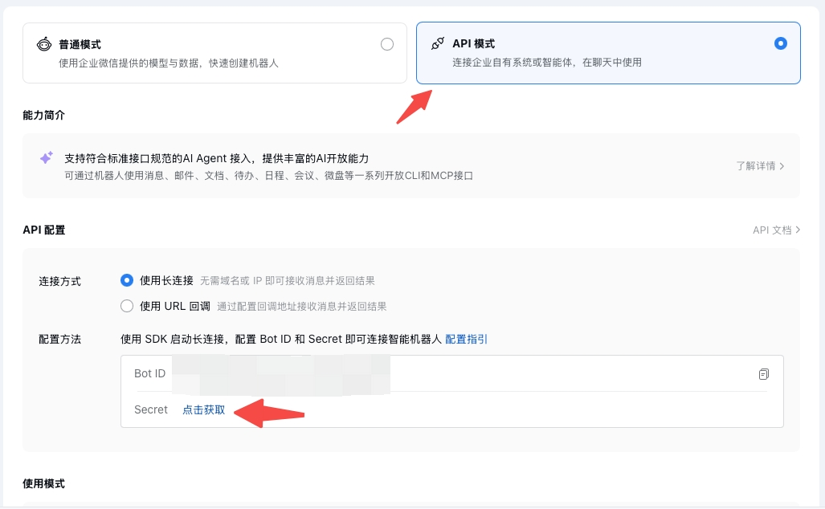825x509 pixels.
Task: Choose the 使用 URL 回调 connection option
Action: (127, 306)
